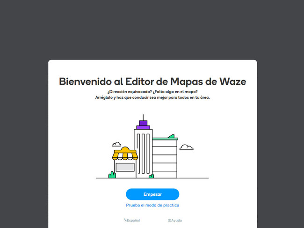Click the line starting with Arréglalo y haz que conducir
This screenshot has width=304, height=228.
tap(152, 97)
